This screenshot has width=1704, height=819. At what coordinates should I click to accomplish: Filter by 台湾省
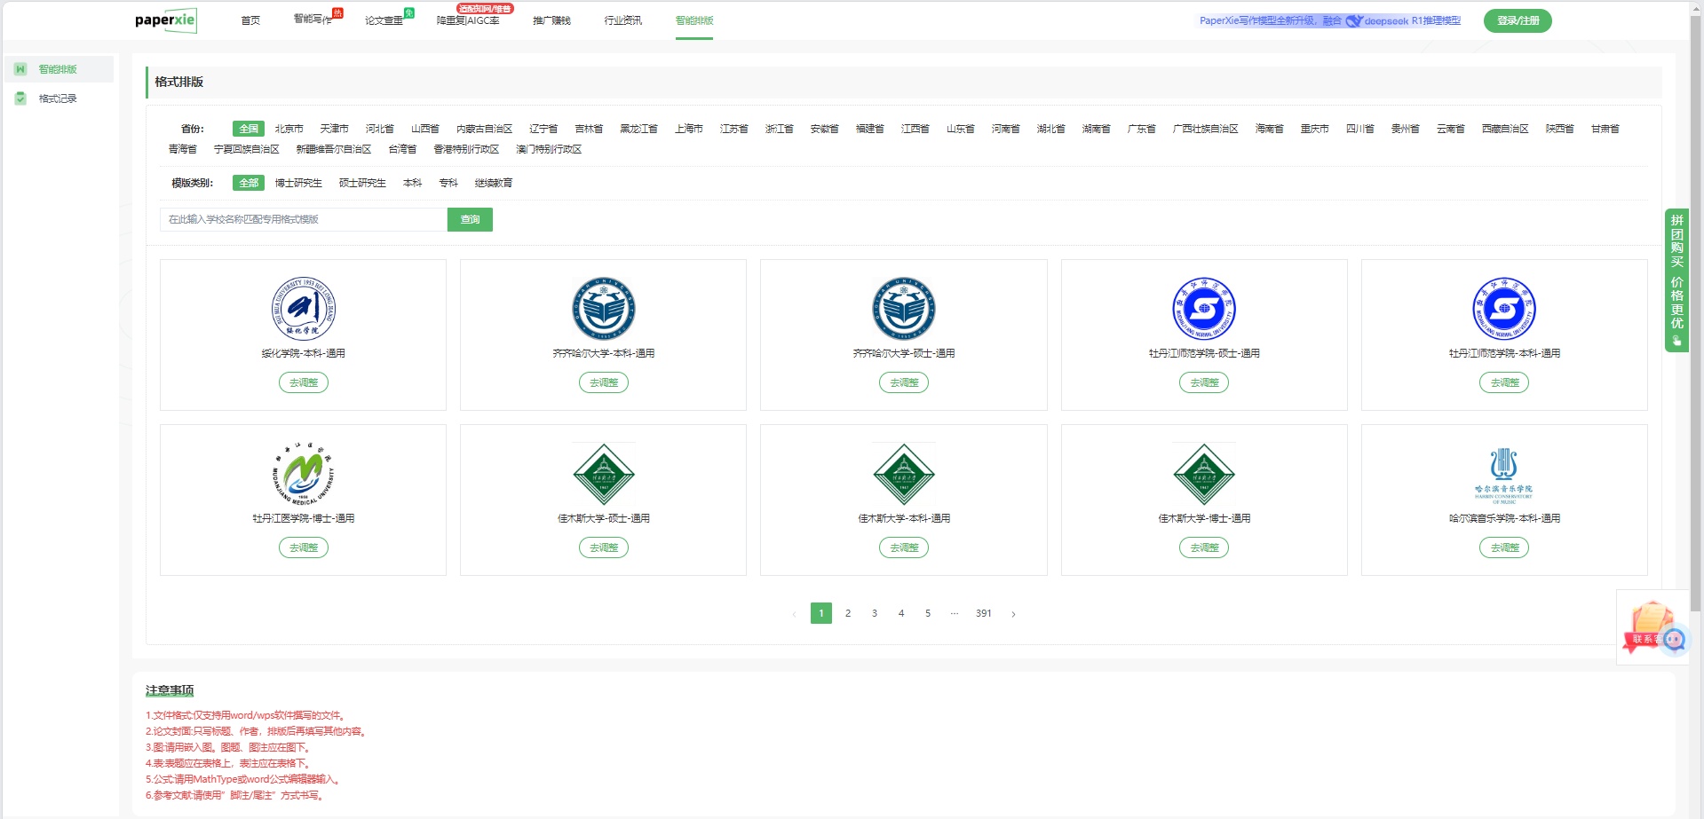402,149
